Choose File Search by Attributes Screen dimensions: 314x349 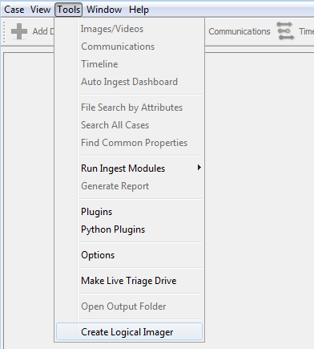(x=130, y=108)
